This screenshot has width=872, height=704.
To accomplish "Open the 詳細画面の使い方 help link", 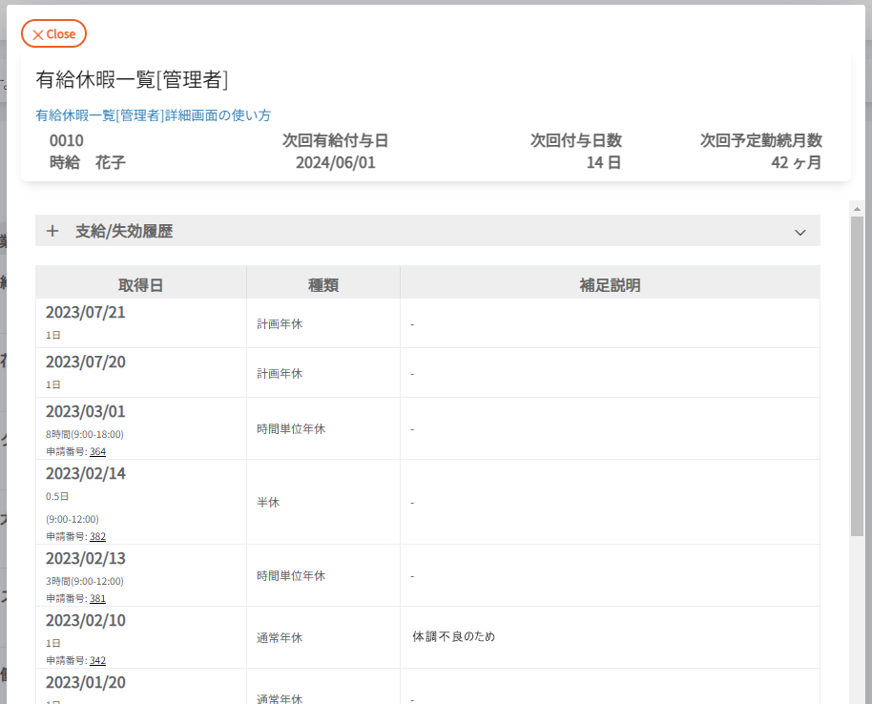I will [x=153, y=115].
